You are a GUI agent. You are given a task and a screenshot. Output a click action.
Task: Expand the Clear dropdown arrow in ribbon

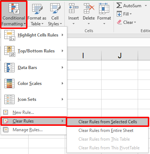pyautogui.click(x=135, y=22)
